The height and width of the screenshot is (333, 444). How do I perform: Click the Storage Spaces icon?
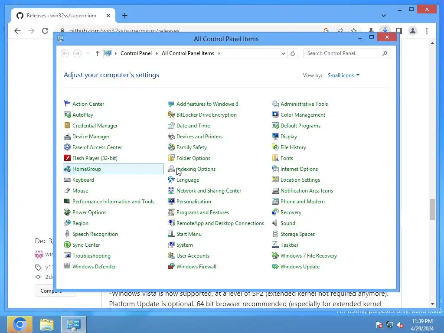point(275,234)
